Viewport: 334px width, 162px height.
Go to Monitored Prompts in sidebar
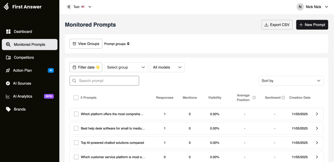(x=30, y=44)
